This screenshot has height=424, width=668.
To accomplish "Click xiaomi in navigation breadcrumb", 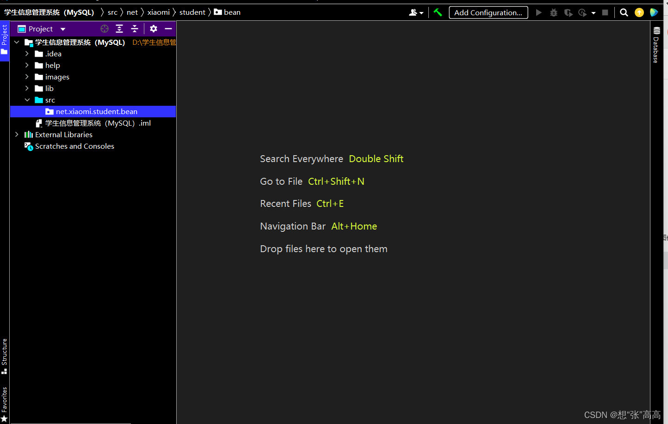I will point(159,12).
